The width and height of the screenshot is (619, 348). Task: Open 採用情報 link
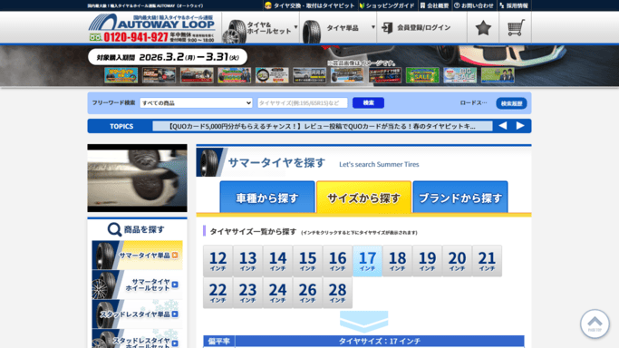(x=514, y=5)
